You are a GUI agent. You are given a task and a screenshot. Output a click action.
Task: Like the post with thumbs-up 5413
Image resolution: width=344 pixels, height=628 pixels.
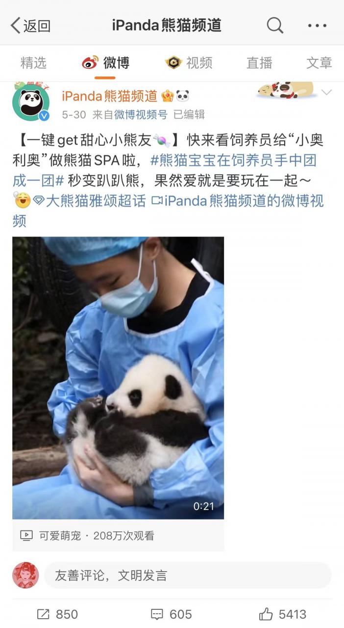(266, 614)
